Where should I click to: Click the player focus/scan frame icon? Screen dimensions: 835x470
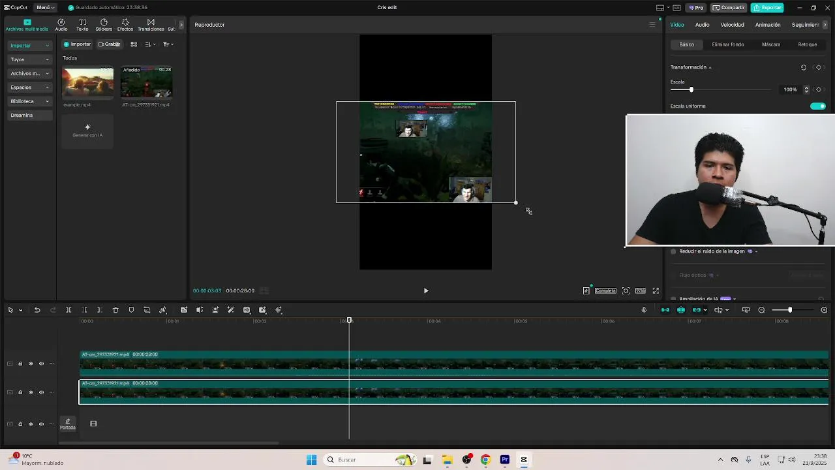pos(626,290)
